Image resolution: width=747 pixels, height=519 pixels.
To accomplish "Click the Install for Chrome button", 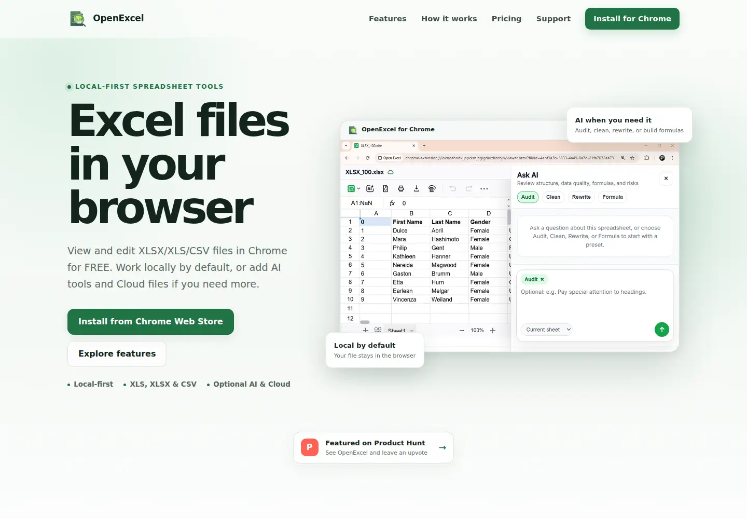I will 632,19.
